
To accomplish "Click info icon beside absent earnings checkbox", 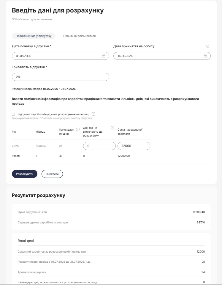I will click(93, 114).
